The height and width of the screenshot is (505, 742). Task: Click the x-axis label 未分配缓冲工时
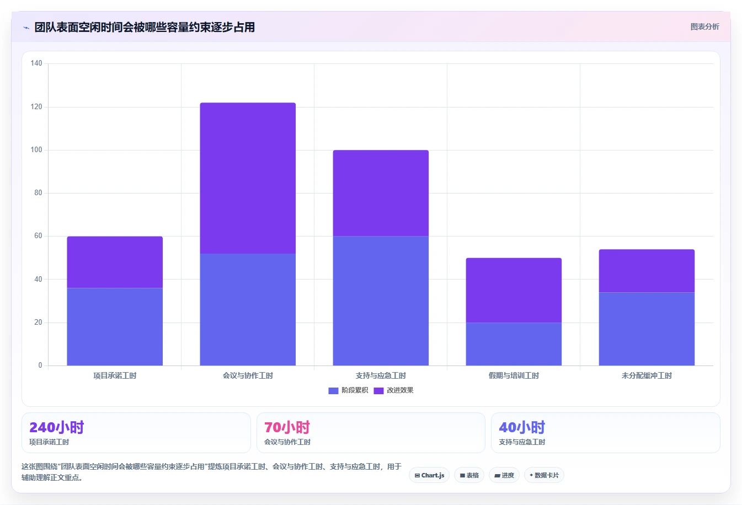click(647, 376)
